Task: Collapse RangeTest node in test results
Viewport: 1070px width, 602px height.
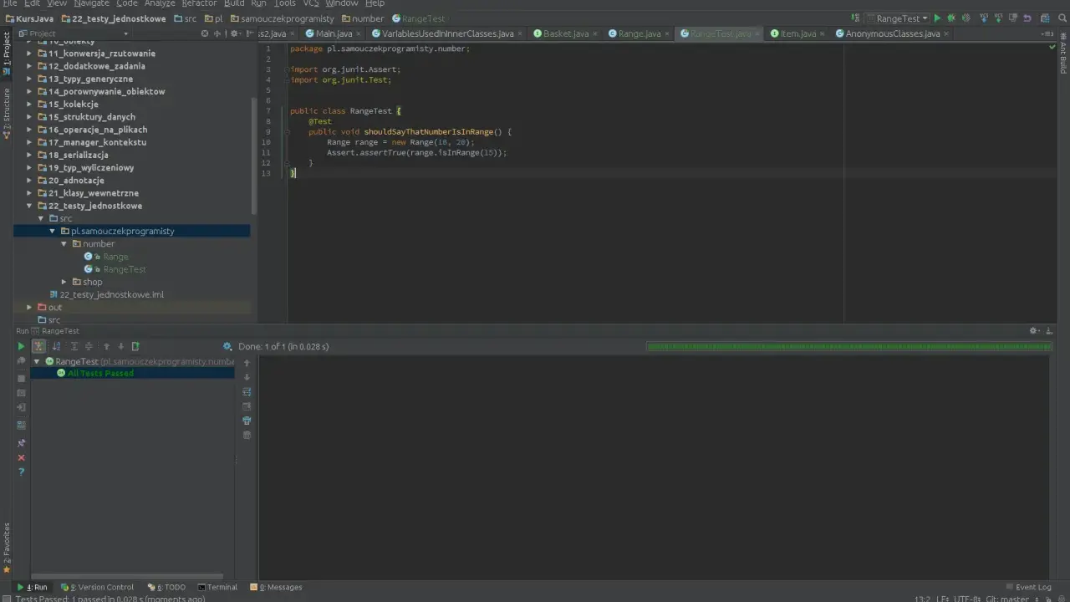Action: click(x=37, y=361)
